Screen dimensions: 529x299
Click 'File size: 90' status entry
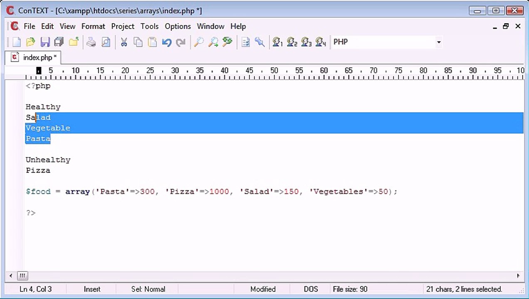pyautogui.click(x=350, y=289)
